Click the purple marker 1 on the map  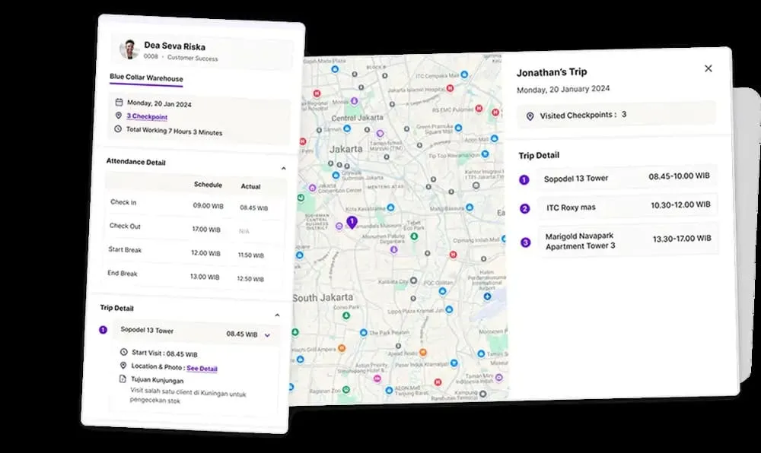pos(352,222)
